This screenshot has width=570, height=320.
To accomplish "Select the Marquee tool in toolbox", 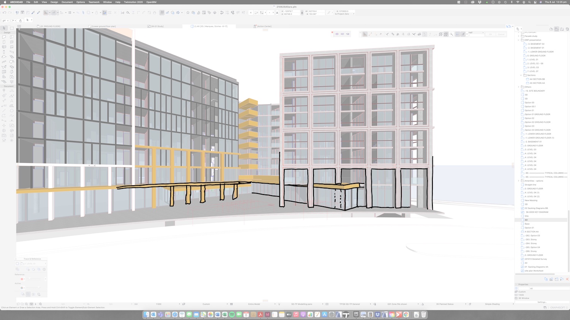I will (x=12, y=28).
